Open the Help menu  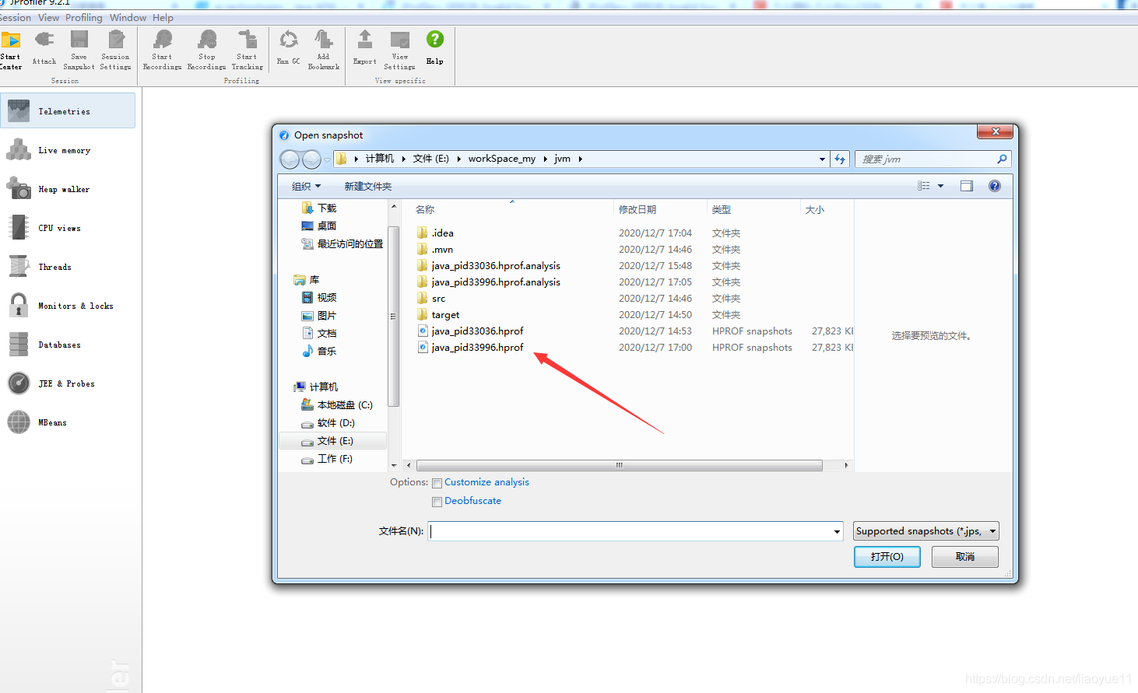tap(163, 18)
